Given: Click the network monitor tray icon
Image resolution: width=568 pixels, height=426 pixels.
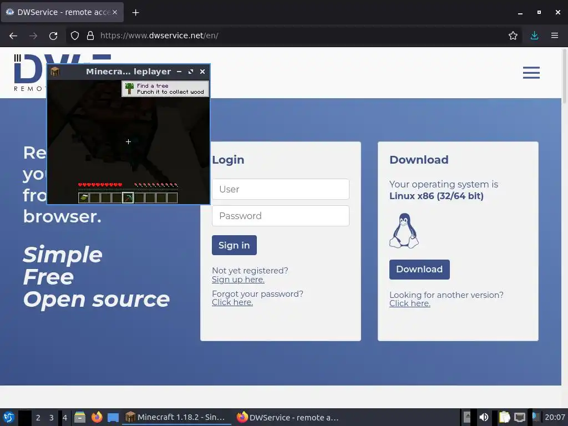Looking at the screenshot, I should [520, 417].
